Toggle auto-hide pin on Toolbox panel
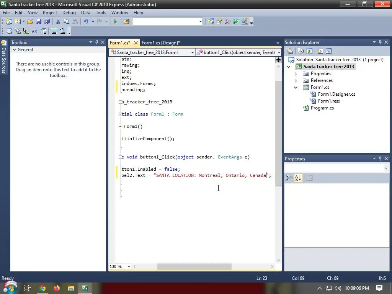This screenshot has height=294, width=392. point(96,42)
